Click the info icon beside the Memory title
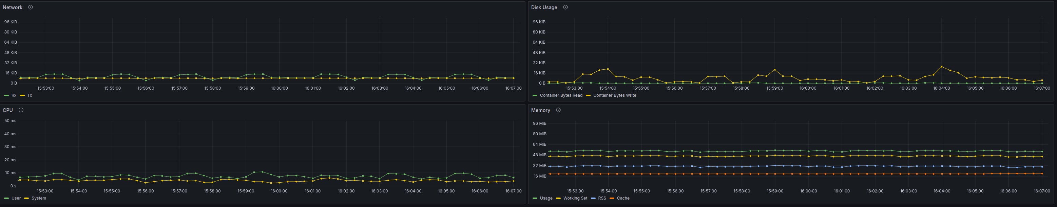Image resolution: width=1057 pixels, height=207 pixels. [558, 110]
